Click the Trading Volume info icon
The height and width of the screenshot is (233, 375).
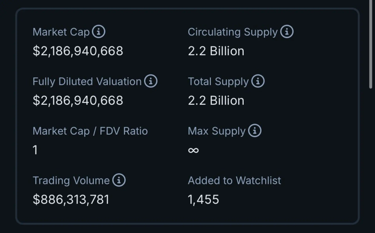click(x=119, y=180)
